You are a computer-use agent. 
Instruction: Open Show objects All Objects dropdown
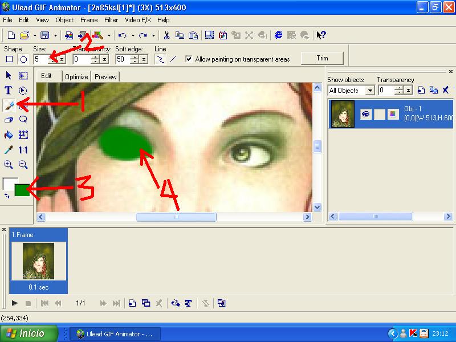pyautogui.click(x=370, y=91)
